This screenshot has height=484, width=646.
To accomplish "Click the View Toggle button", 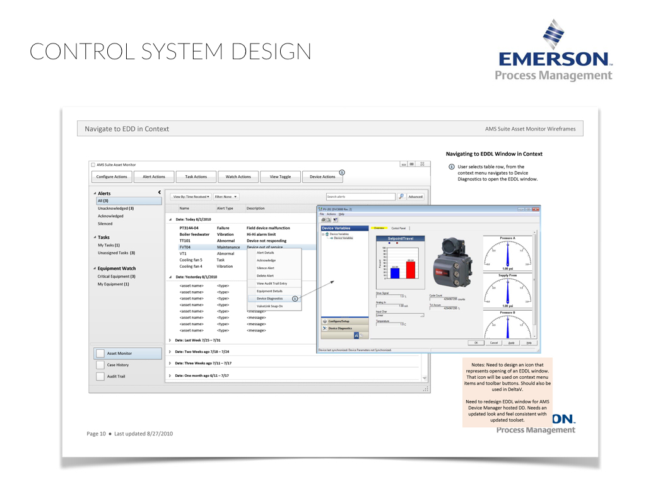I will 280,176.
